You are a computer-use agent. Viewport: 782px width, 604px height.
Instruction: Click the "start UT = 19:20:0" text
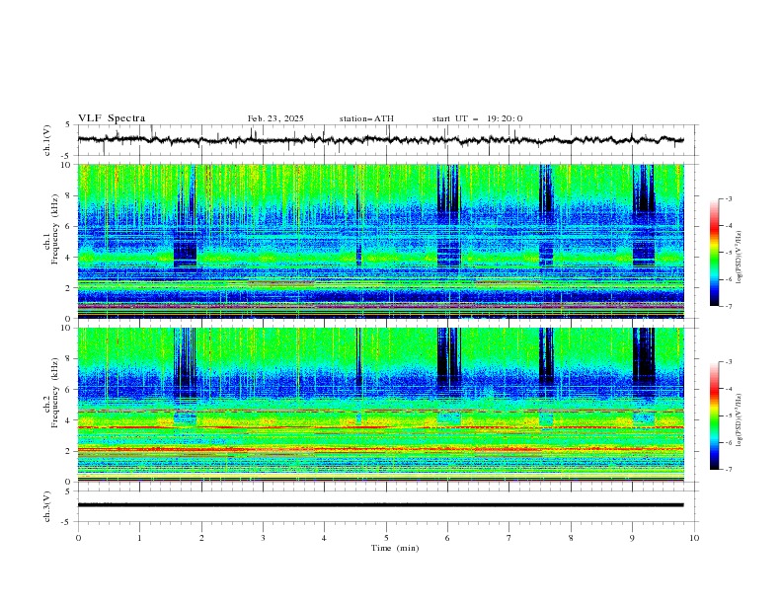coord(477,118)
